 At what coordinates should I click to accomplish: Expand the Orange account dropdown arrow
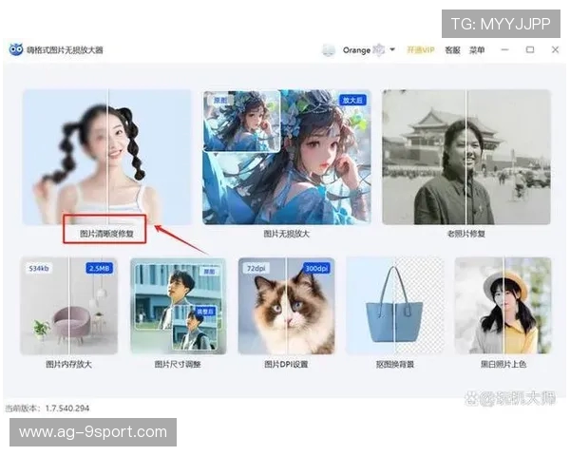(x=392, y=49)
